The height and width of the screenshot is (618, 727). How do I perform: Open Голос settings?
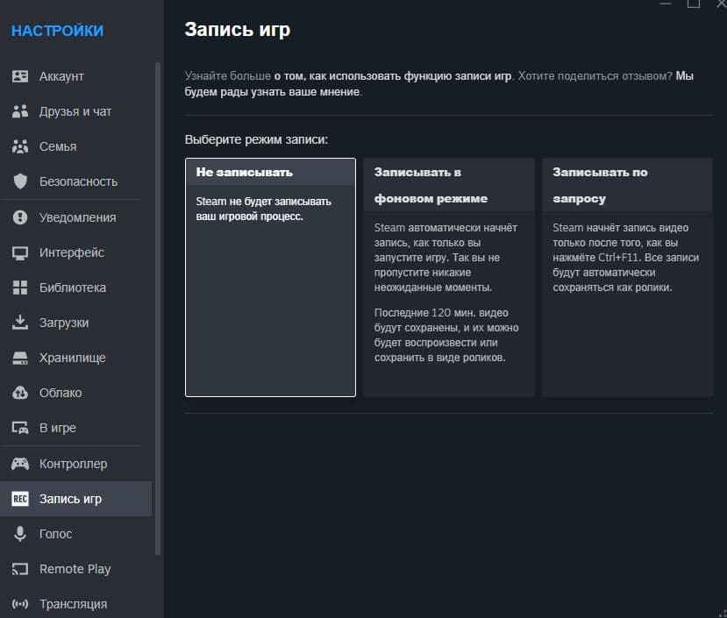click(76, 534)
